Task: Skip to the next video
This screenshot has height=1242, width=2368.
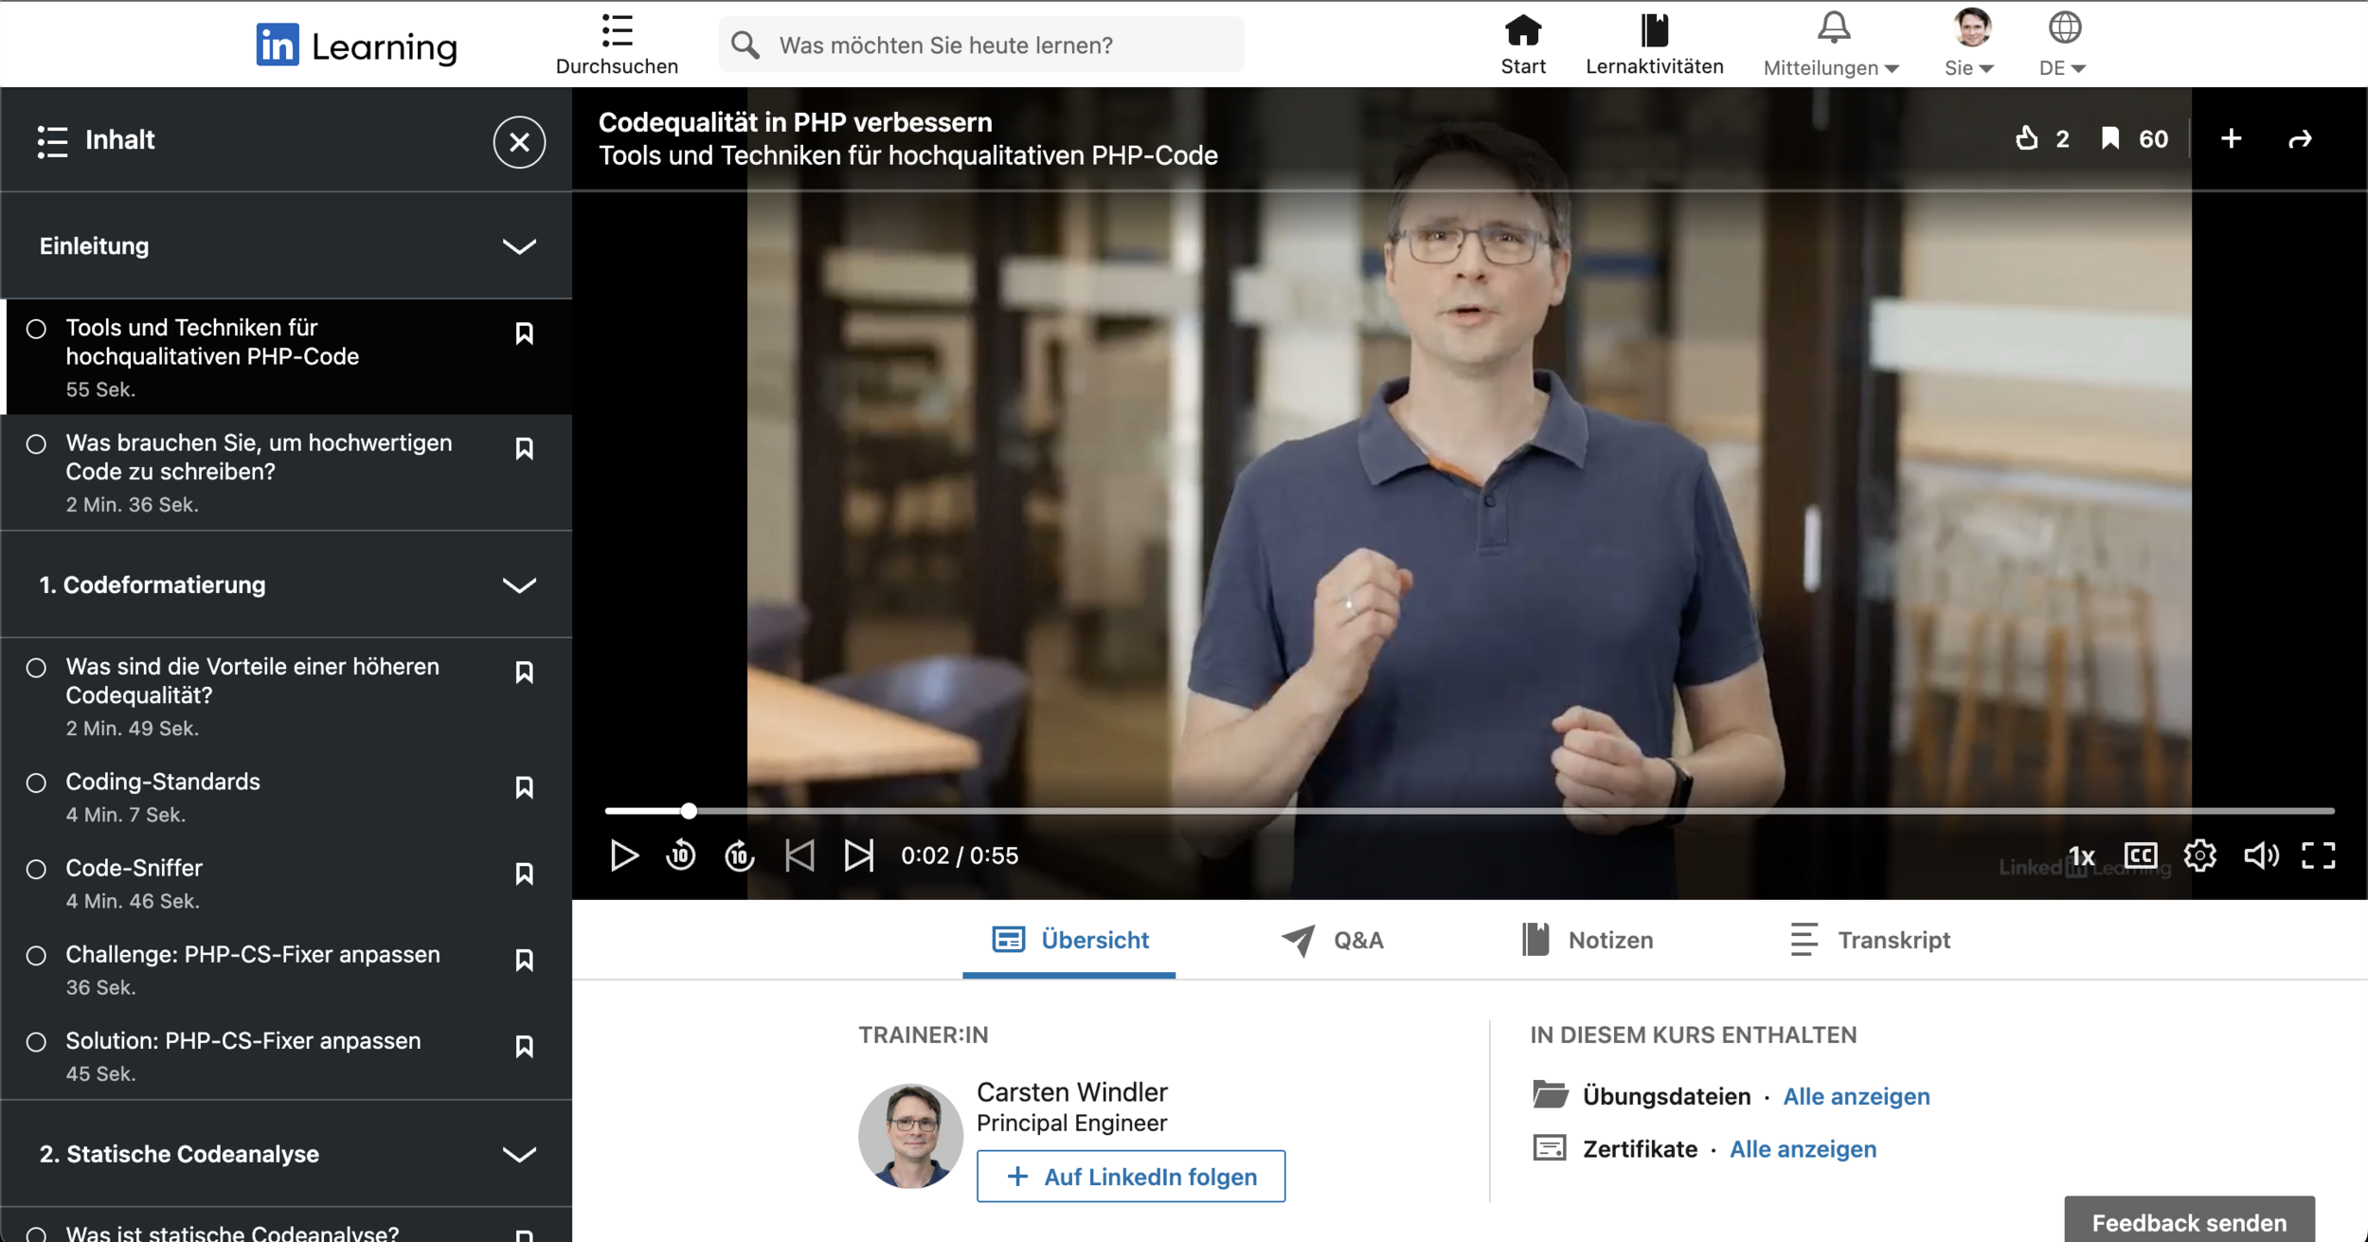Action: pyautogui.click(x=858, y=855)
